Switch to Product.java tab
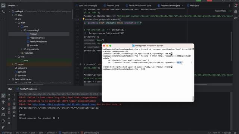Image resolution: width=239 pixels, height=134 pixels. 111,6
